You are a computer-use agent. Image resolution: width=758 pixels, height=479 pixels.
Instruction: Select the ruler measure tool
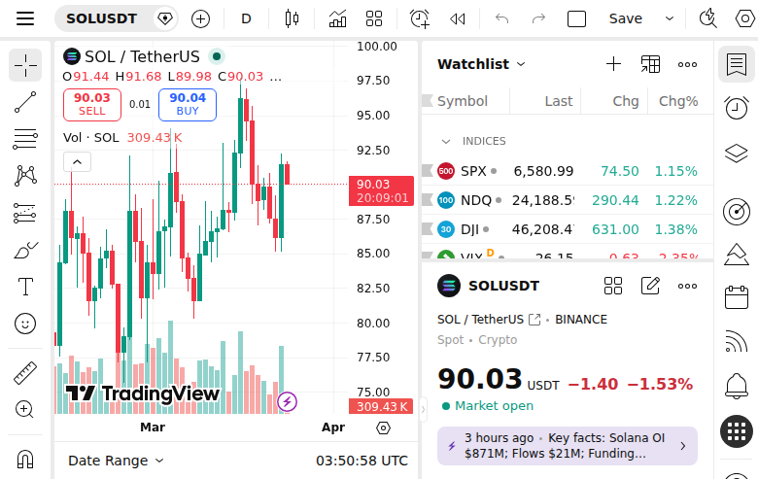coord(25,373)
